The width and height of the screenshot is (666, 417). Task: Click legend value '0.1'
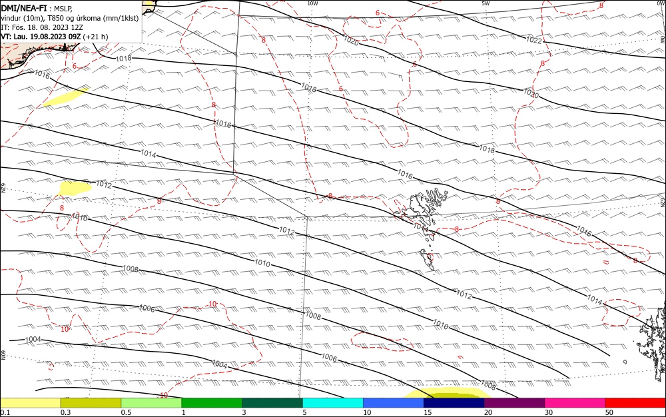pos(5,412)
